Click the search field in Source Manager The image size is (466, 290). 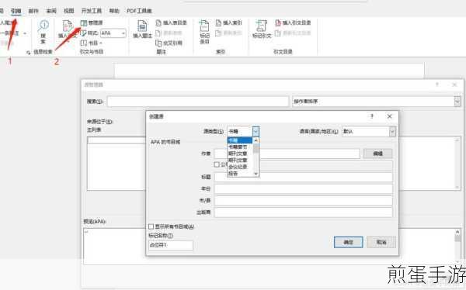click(197, 102)
